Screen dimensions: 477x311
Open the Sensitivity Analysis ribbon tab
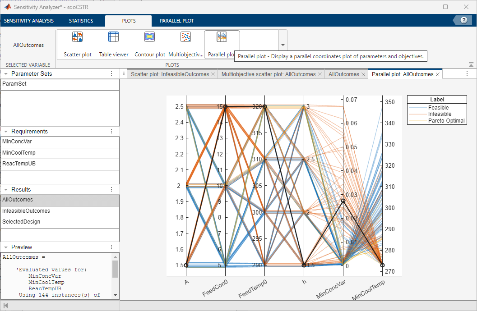[x=29, y=21]
